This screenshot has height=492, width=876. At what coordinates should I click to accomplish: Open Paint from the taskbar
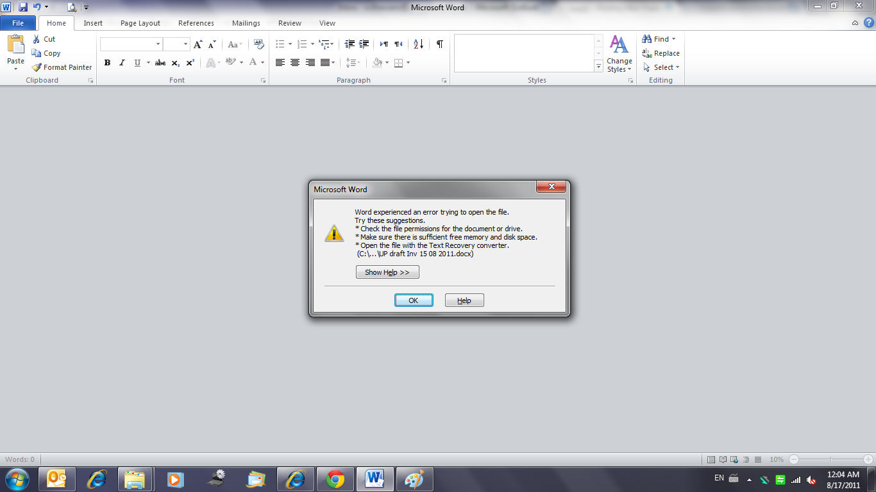tap(415, 479)
